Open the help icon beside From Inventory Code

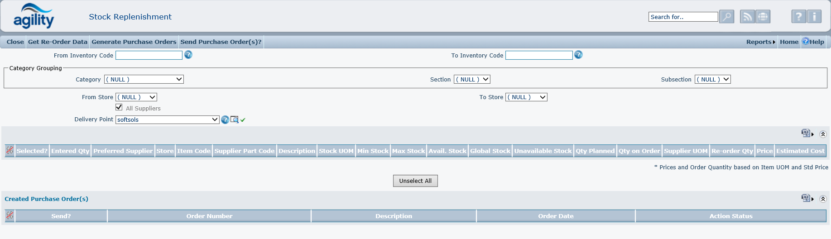188,55
